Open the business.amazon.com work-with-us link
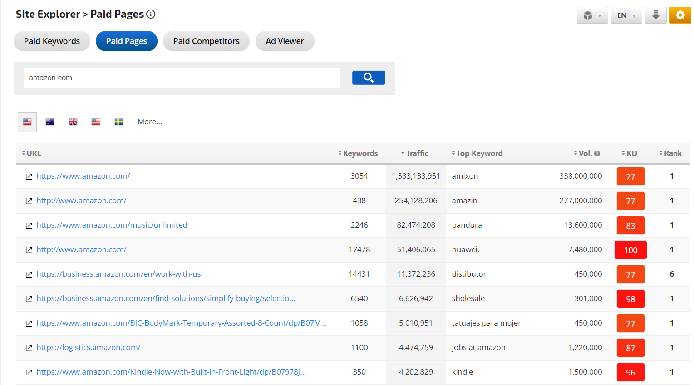Screen dimensions: 694x385 pyautogui.click(x=118, y=274)
